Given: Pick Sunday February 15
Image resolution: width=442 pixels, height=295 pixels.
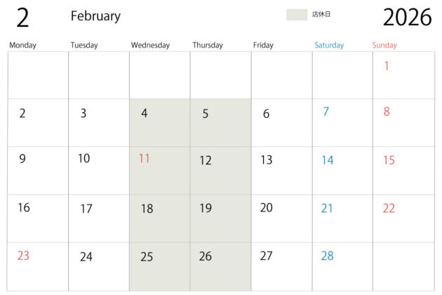Looking at the screenshot, I should tap(389, 160).
